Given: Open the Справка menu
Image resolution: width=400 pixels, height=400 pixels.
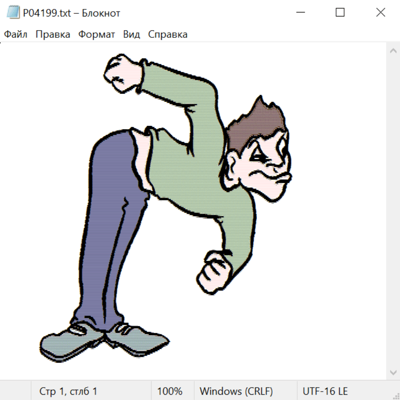Looking at the screenshot, I should [x=168, y=35].
